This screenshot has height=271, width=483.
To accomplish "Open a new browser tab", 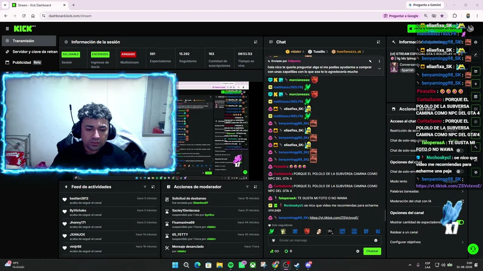I will coord(73,5).
